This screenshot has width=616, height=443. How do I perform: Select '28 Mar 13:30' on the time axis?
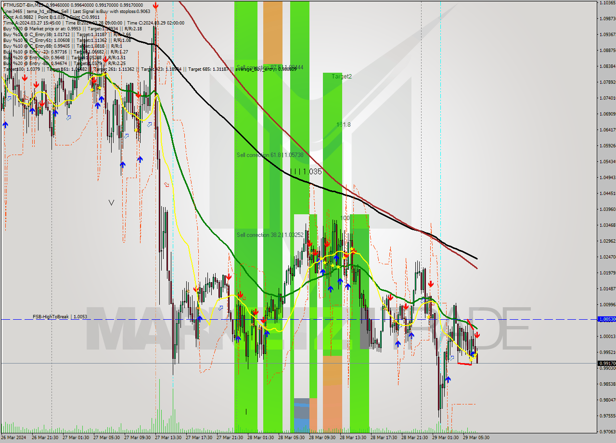point(353,438)
